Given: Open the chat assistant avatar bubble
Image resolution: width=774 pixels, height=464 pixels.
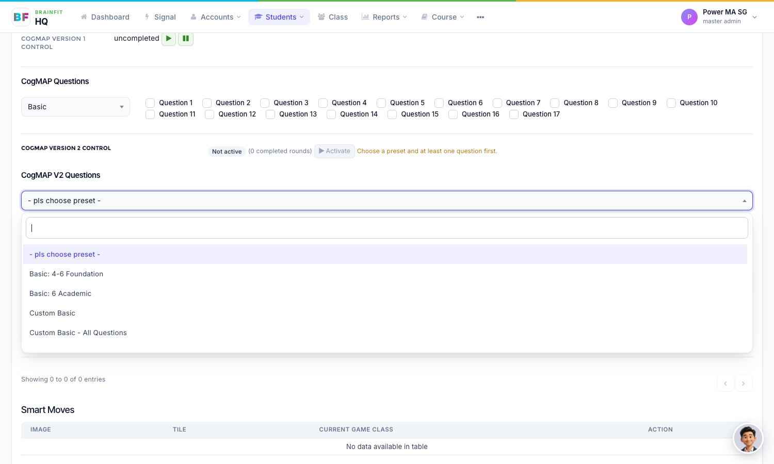Looking at the screenshot, I should click(x=748, y=438).
